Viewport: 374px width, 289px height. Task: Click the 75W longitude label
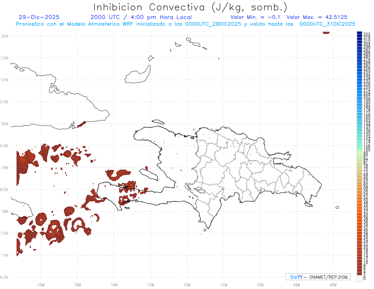click(77, 285)
